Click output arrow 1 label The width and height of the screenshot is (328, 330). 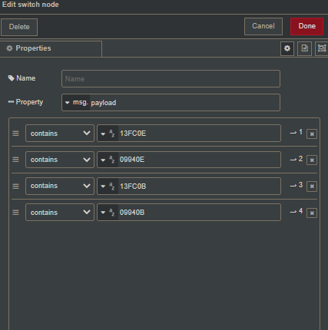297,133
